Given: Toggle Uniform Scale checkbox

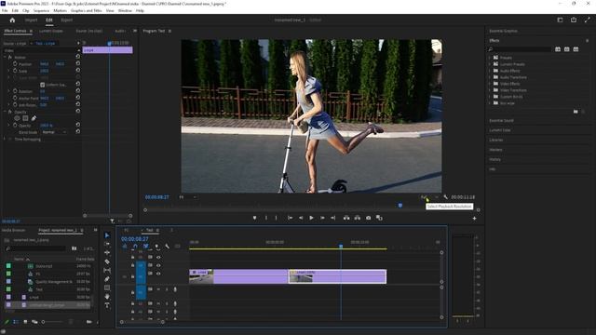Looking at the screenshot, I should click(x=43, y=85).
